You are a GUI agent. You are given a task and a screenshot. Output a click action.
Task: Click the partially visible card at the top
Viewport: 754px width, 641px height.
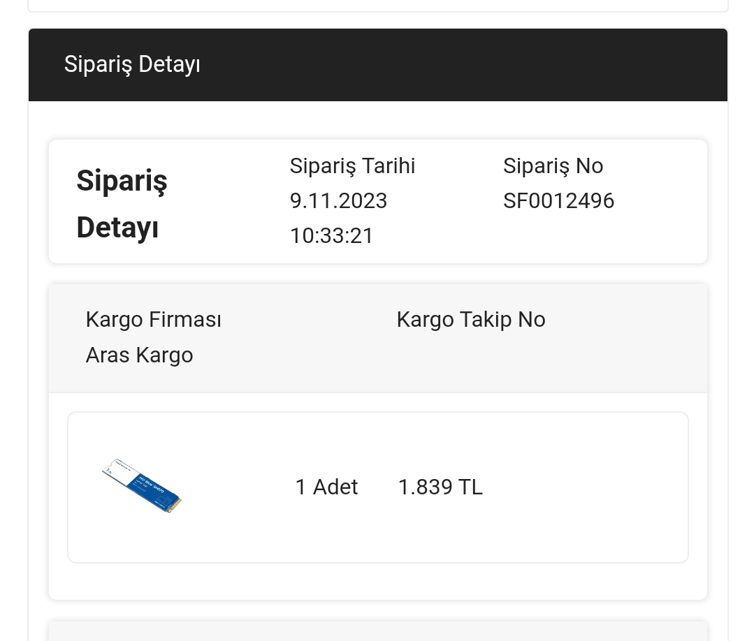(x=377, y=6)
